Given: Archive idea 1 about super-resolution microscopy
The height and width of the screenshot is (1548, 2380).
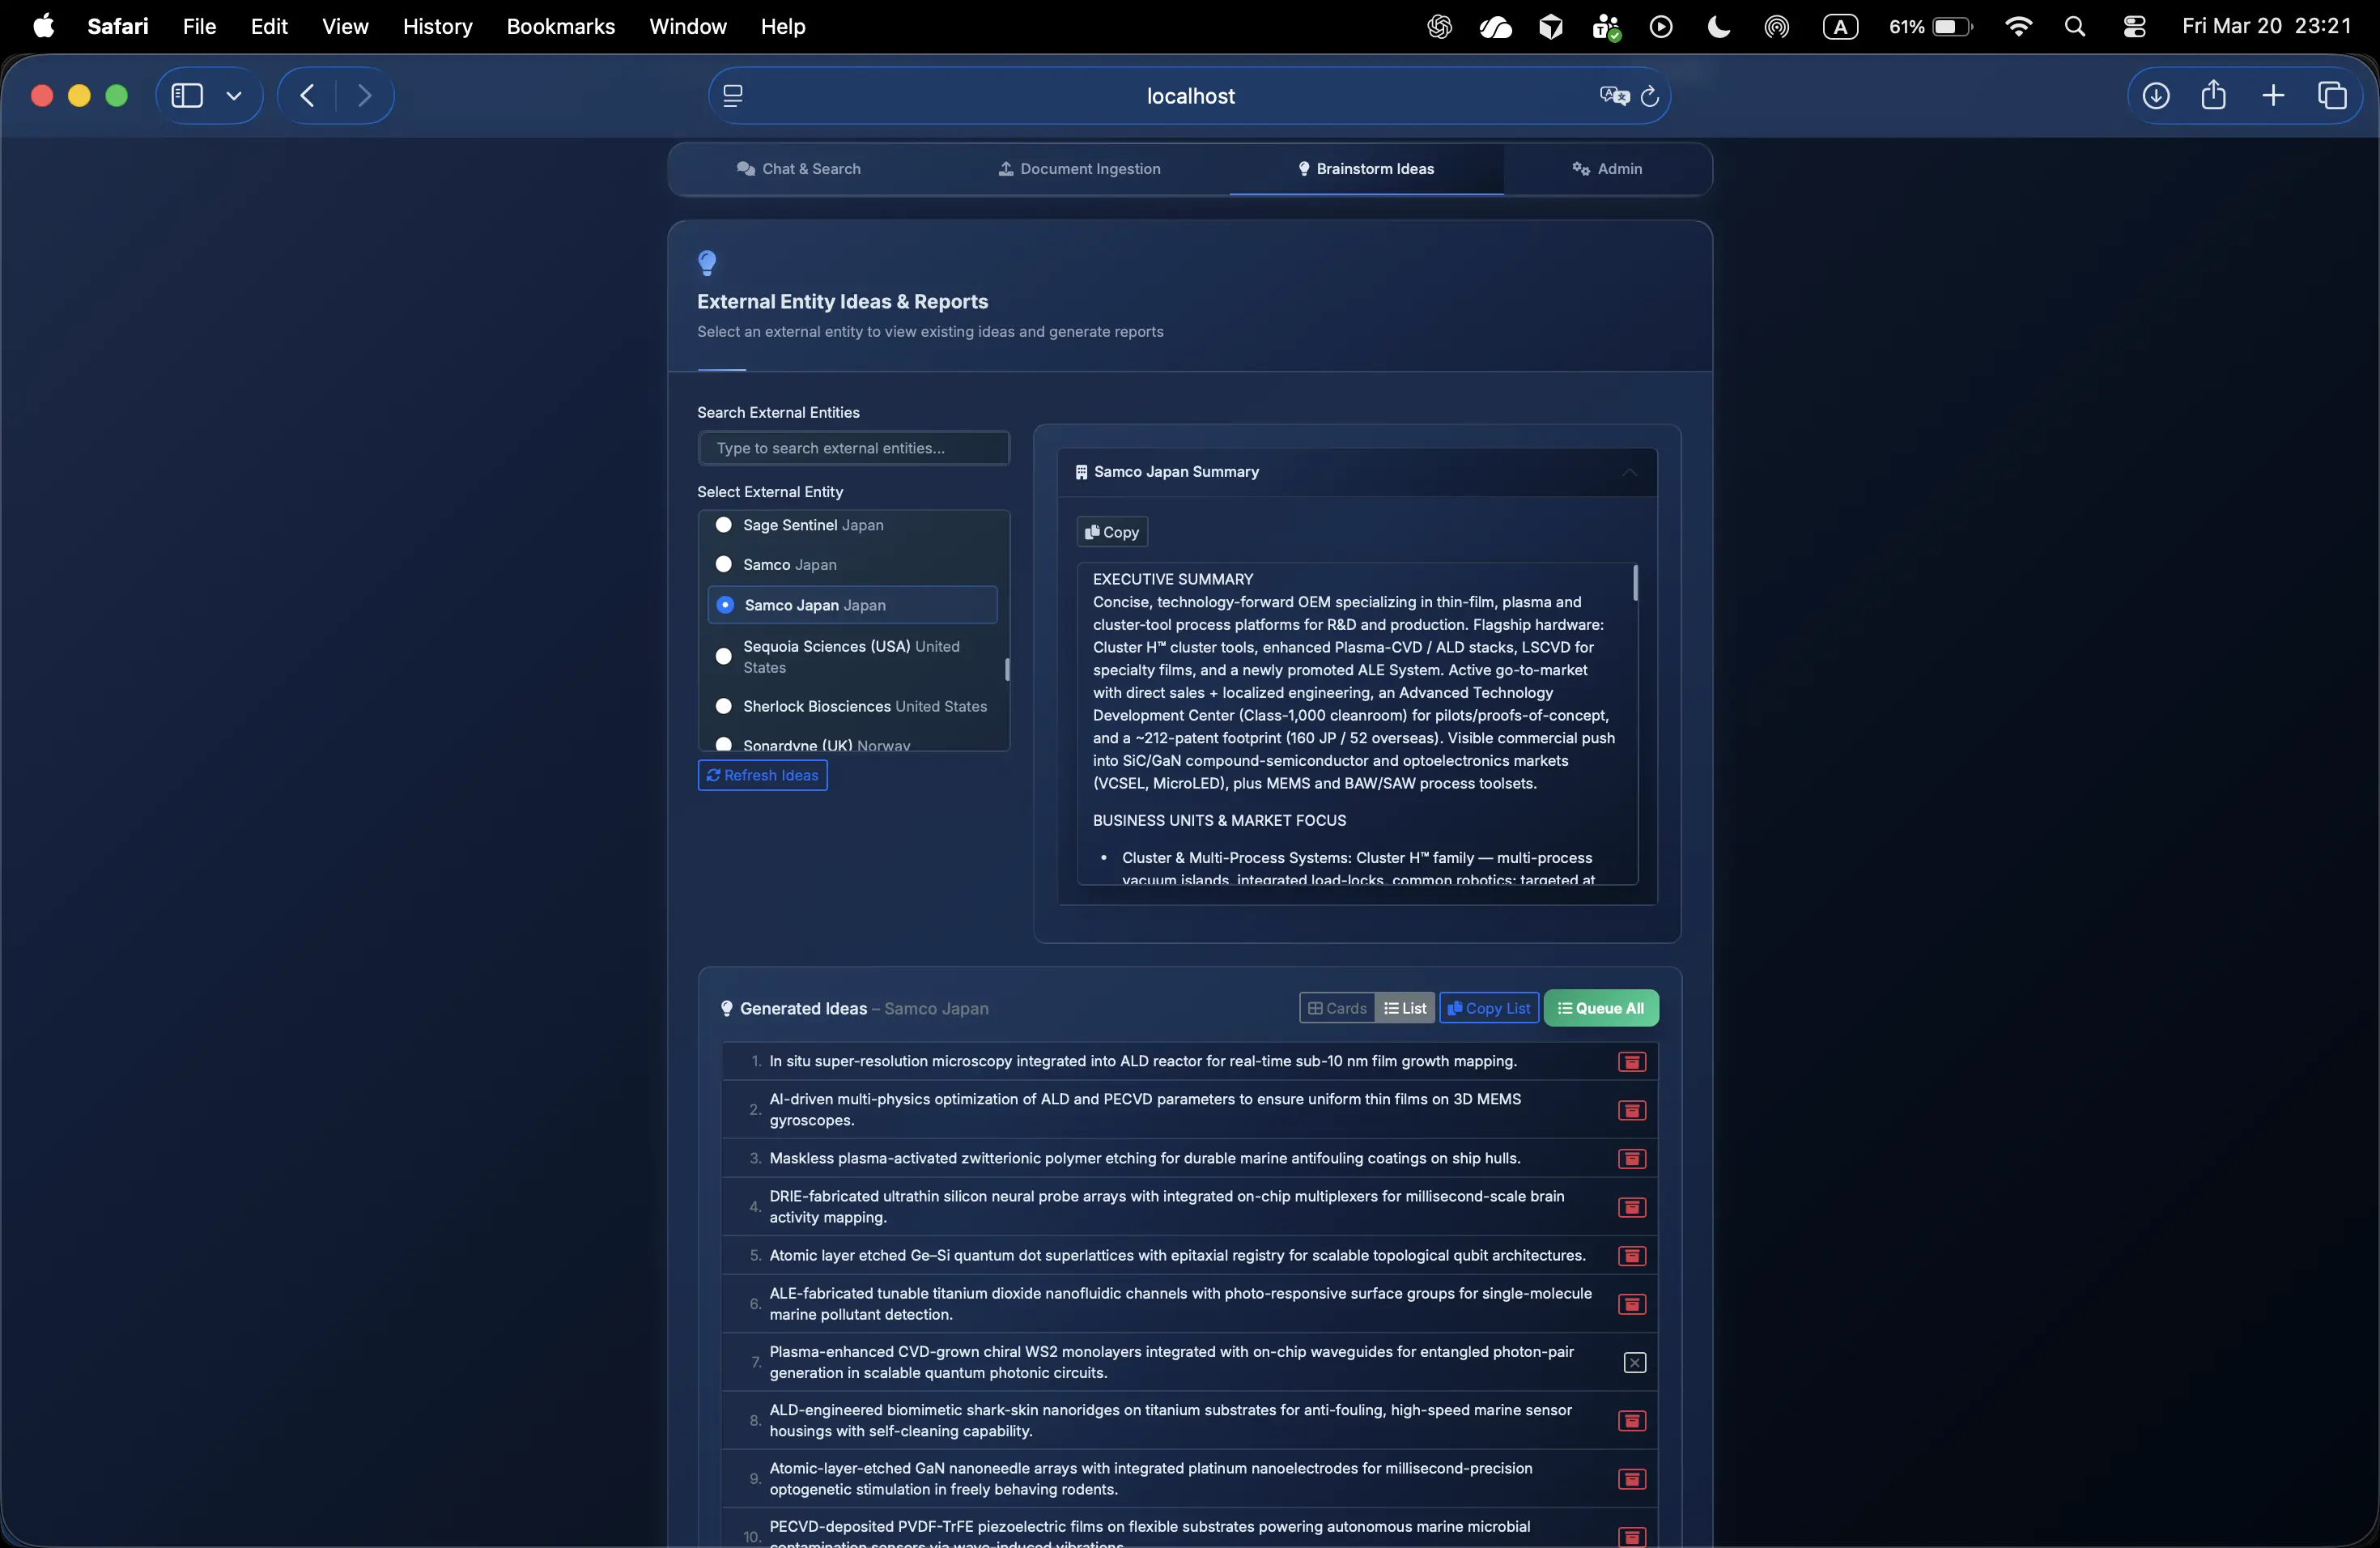Looking at the screenshot, I should coord(1632,1062).
